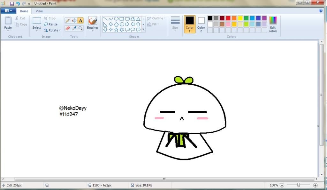Click the Save icon in title bar
Screen dimensions: 327x190
click(12, 4)
